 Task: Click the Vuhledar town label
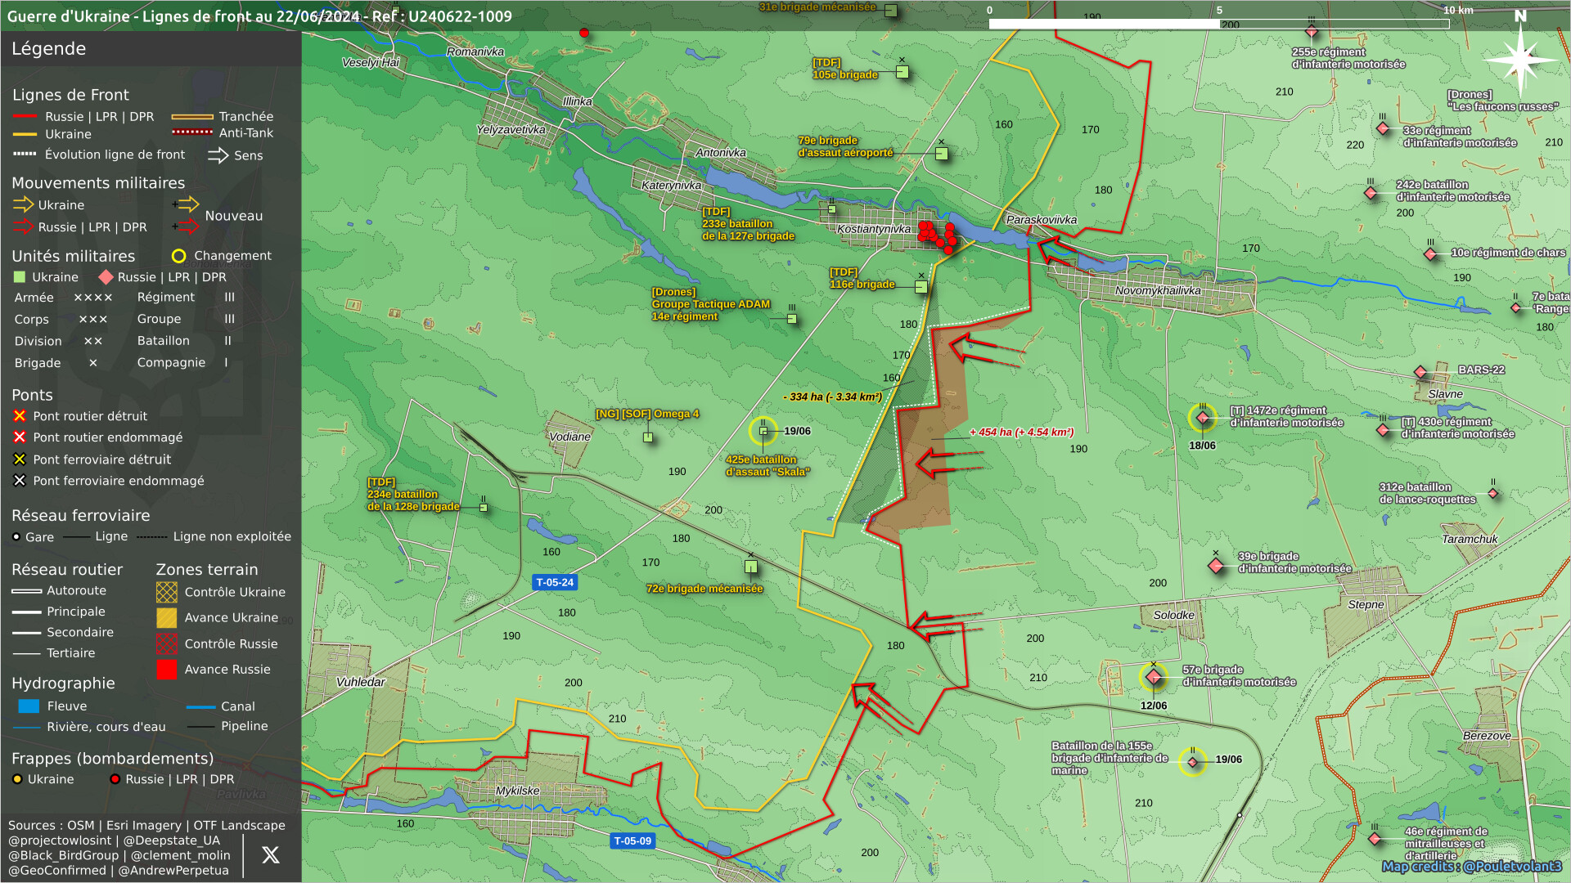(x=360, y=682)
